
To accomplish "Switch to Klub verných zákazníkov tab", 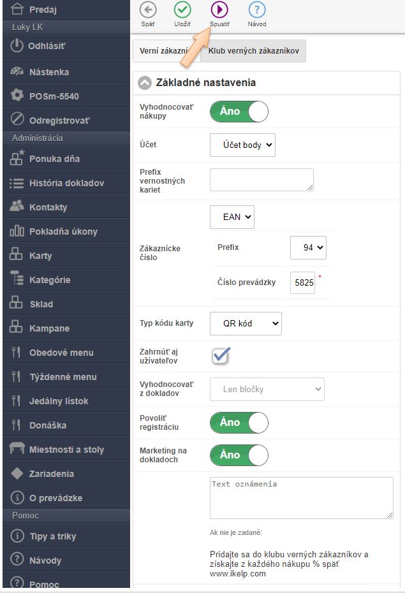I will 253,50.
